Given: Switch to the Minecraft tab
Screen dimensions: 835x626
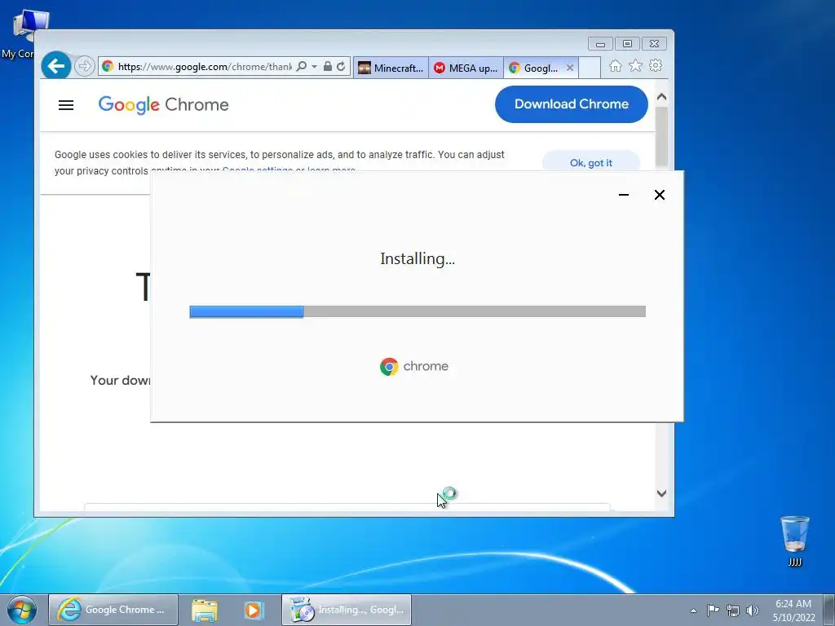Looking at the screenshot, I should 391,68.
